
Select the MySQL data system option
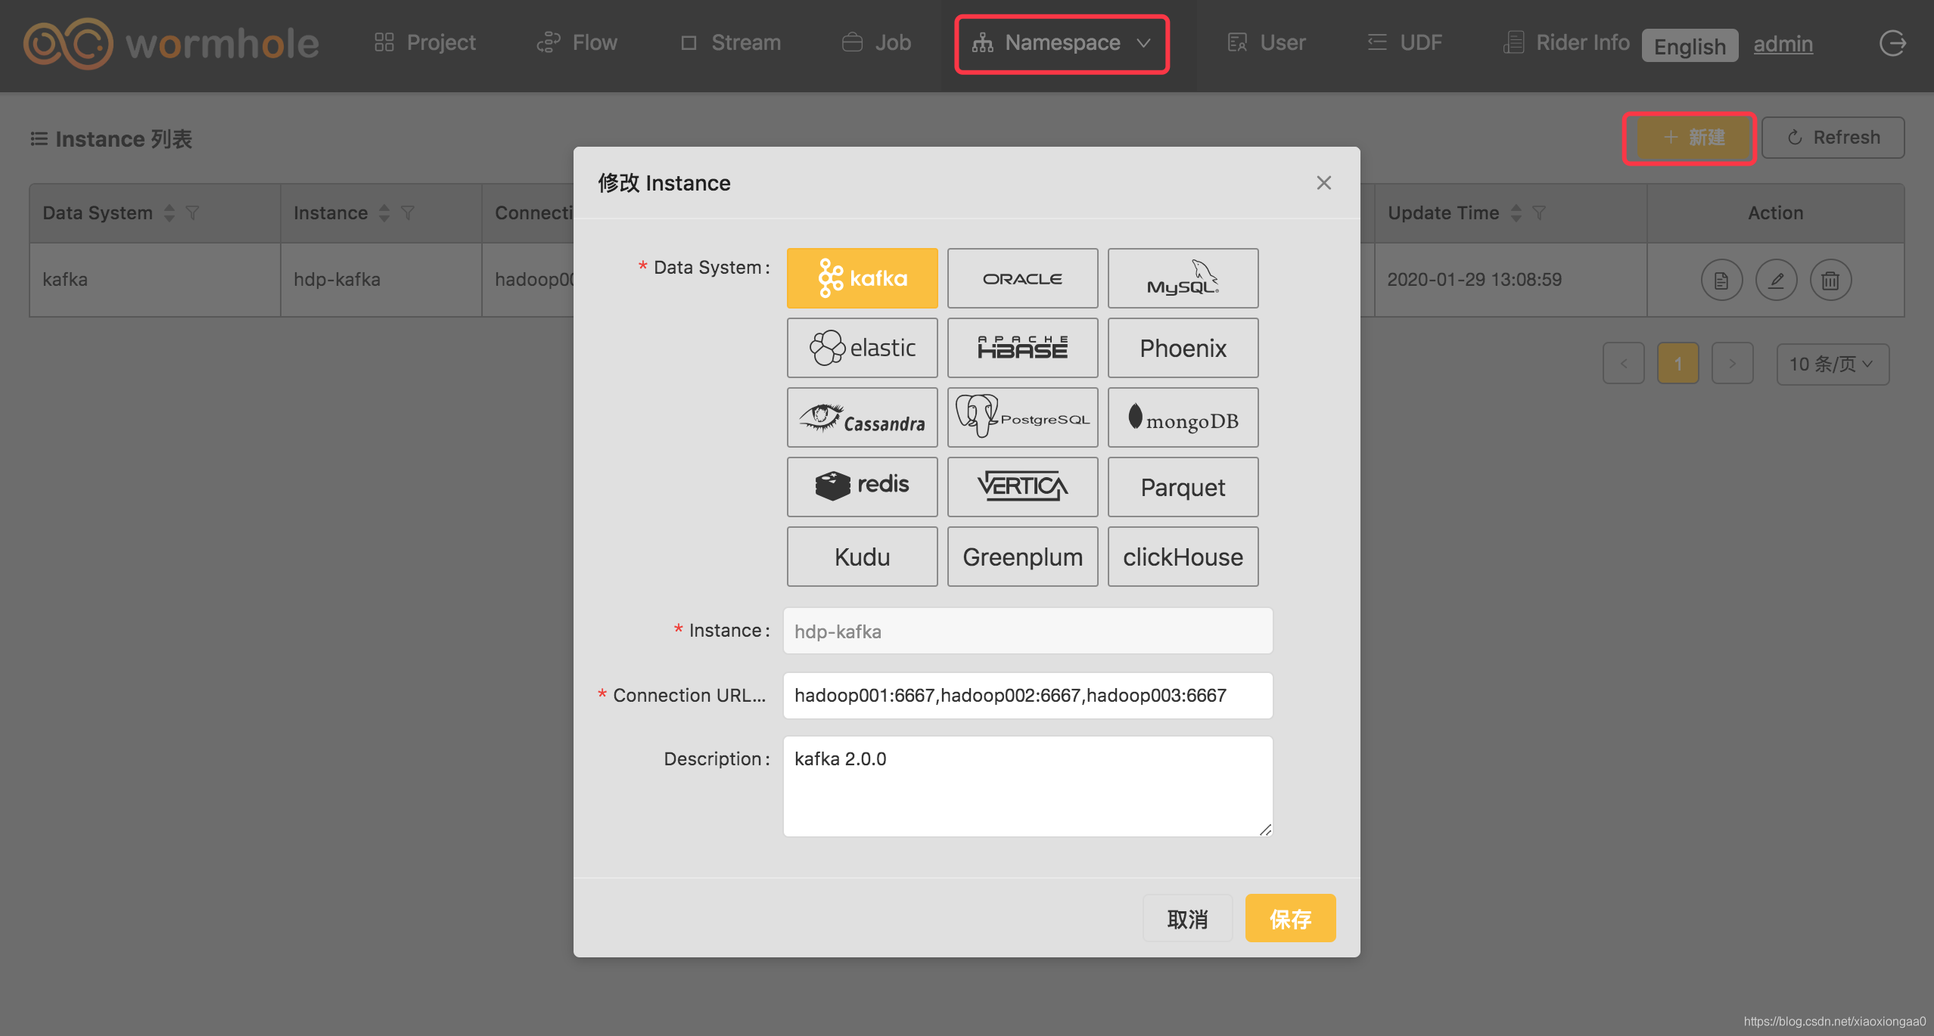pos(1183,278)
